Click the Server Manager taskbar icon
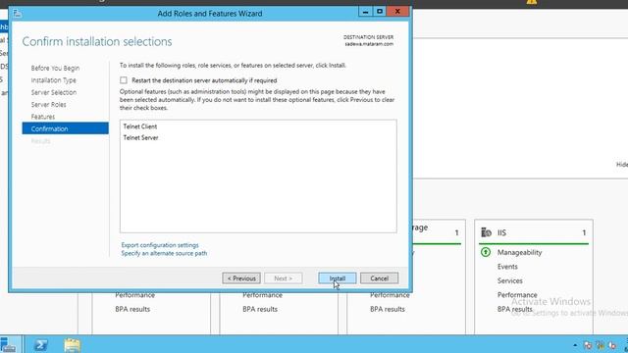Screen dimensions: 628x353 point(8,344)
